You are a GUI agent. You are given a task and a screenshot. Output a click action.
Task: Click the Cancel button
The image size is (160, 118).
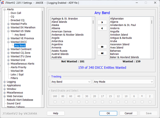(x=128, y=113)
